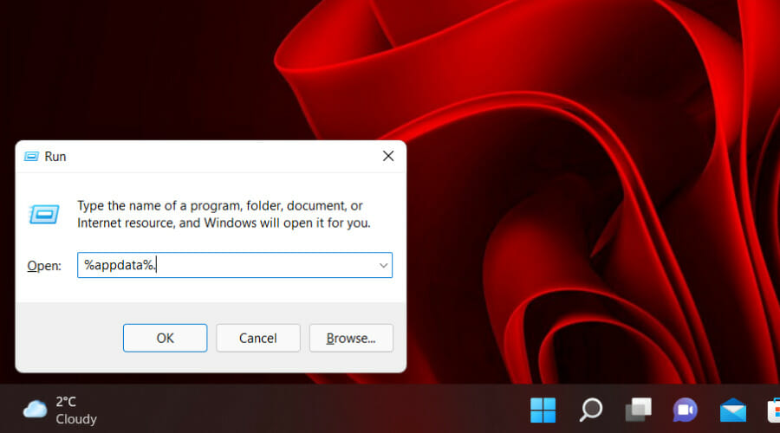Open the Windows Start menu
The width and height of the screenshot is (780, 433).
pyautogui.click(x=543, y=410)
